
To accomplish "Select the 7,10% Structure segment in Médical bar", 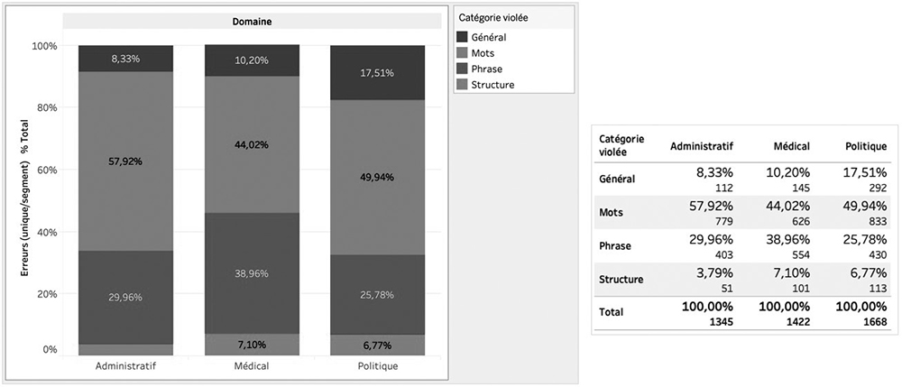I will (252, 345).
